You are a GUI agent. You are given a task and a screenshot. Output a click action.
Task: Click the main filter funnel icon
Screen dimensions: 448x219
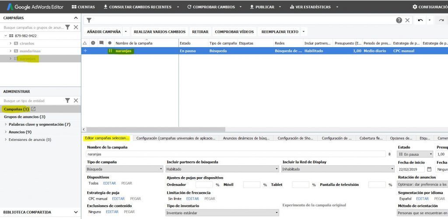click(x=89, y=20)
